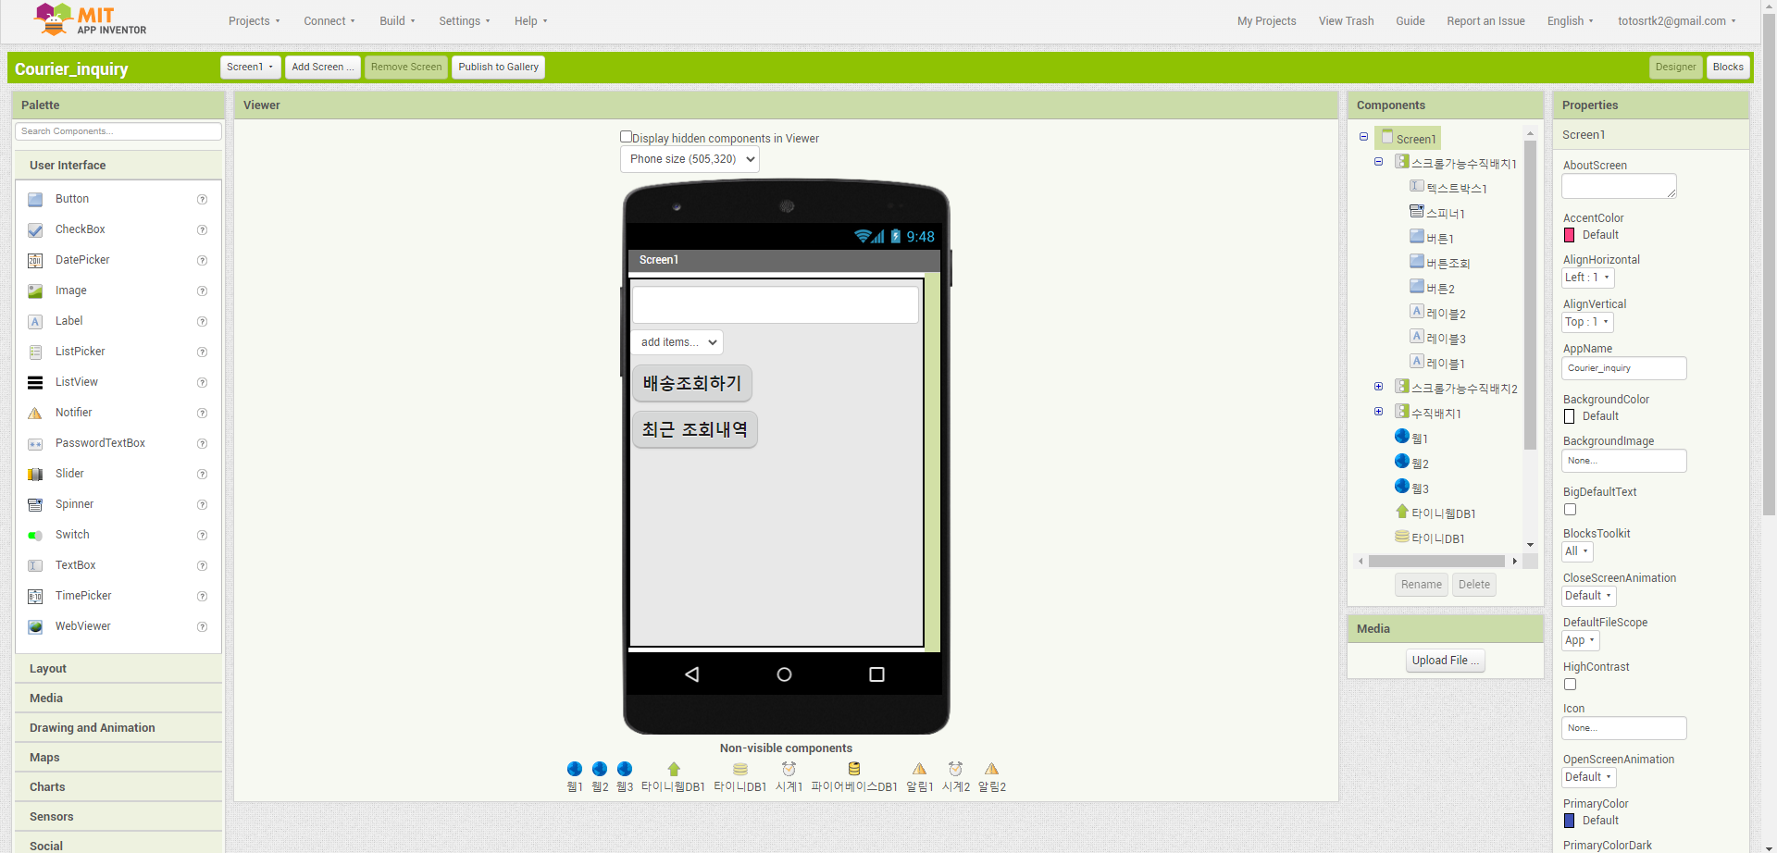1777x853 pixels.
Task: Check the BigDefaultText checkbox
Action: tap(1570, 510)
